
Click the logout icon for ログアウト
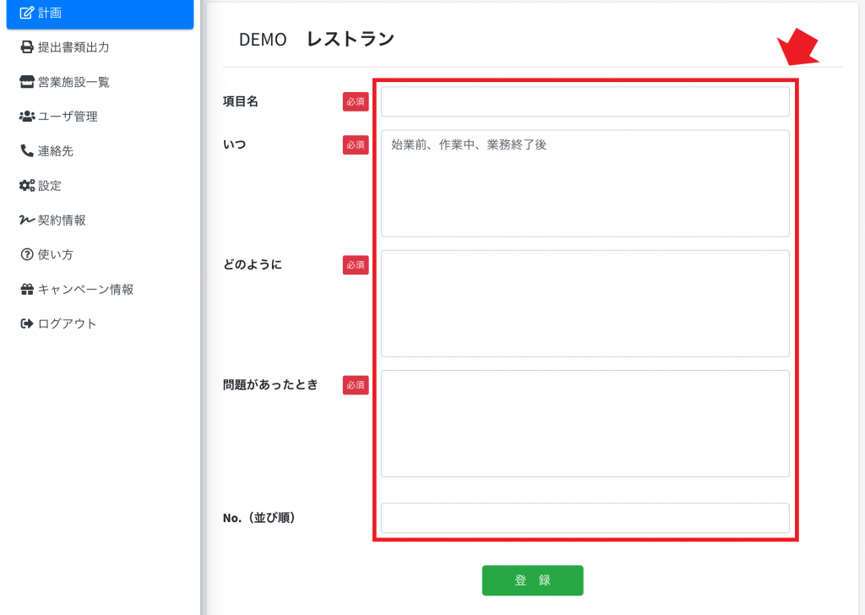pyautogui.click(x=27, y=324)
